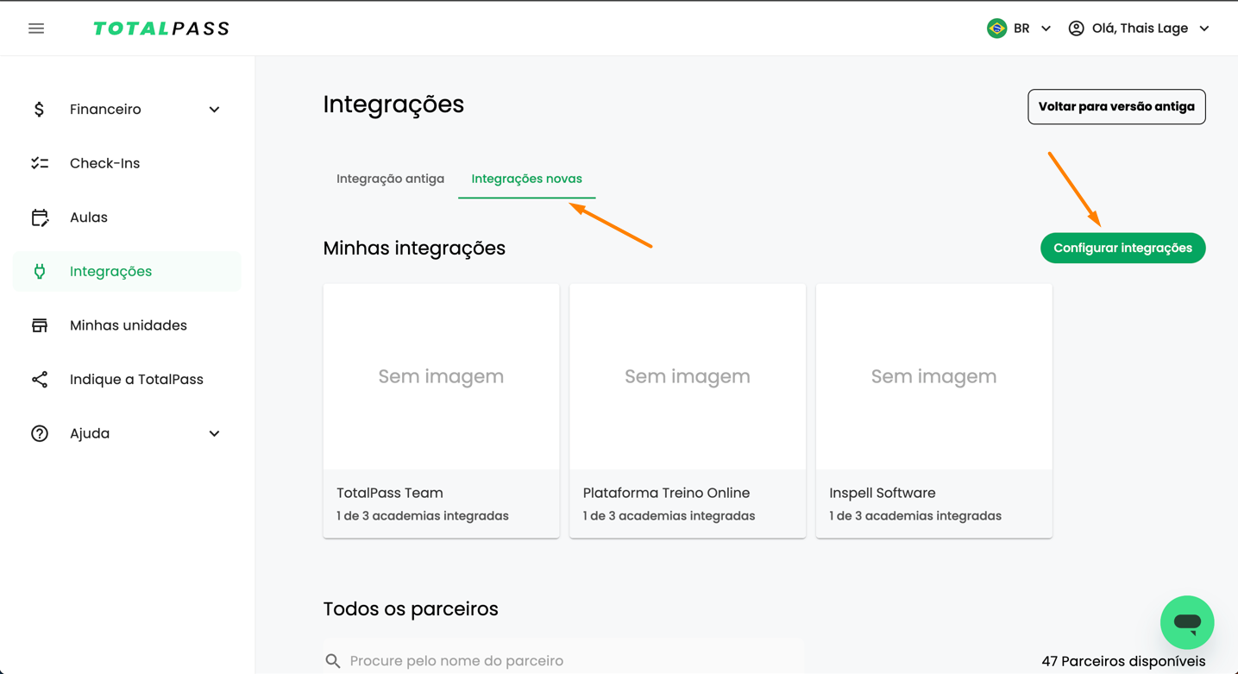Expand the Ajuda submenu chevron
The image size is (1238, 674).
tap(214, 433)
